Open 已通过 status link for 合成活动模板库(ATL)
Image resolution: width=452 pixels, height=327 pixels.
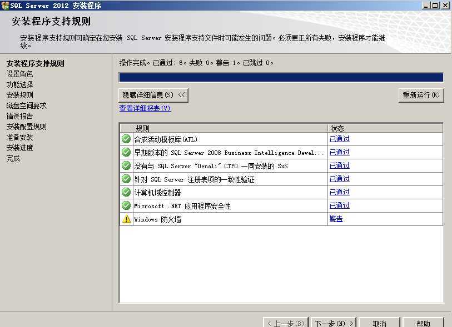[339, 139]
